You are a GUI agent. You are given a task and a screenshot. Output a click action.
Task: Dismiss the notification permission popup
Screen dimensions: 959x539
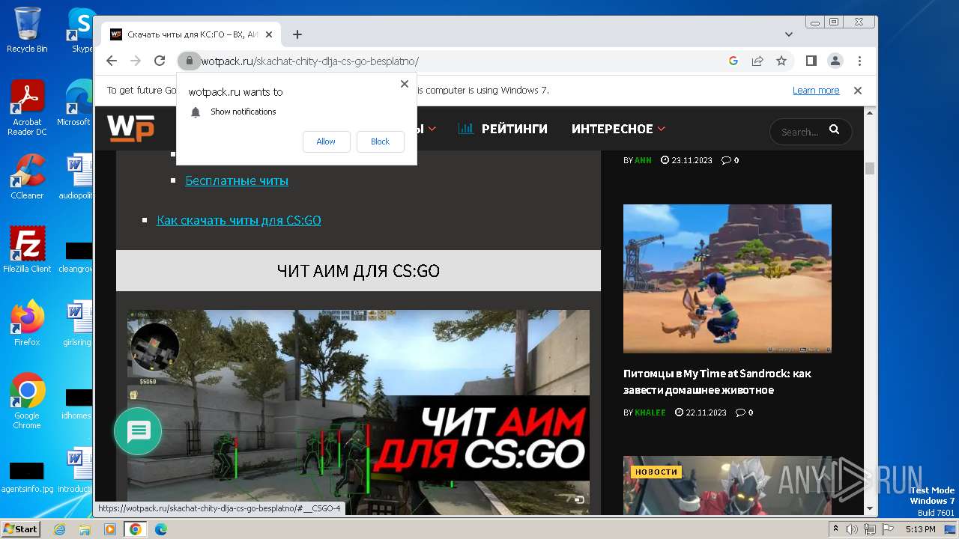point(405,84)
